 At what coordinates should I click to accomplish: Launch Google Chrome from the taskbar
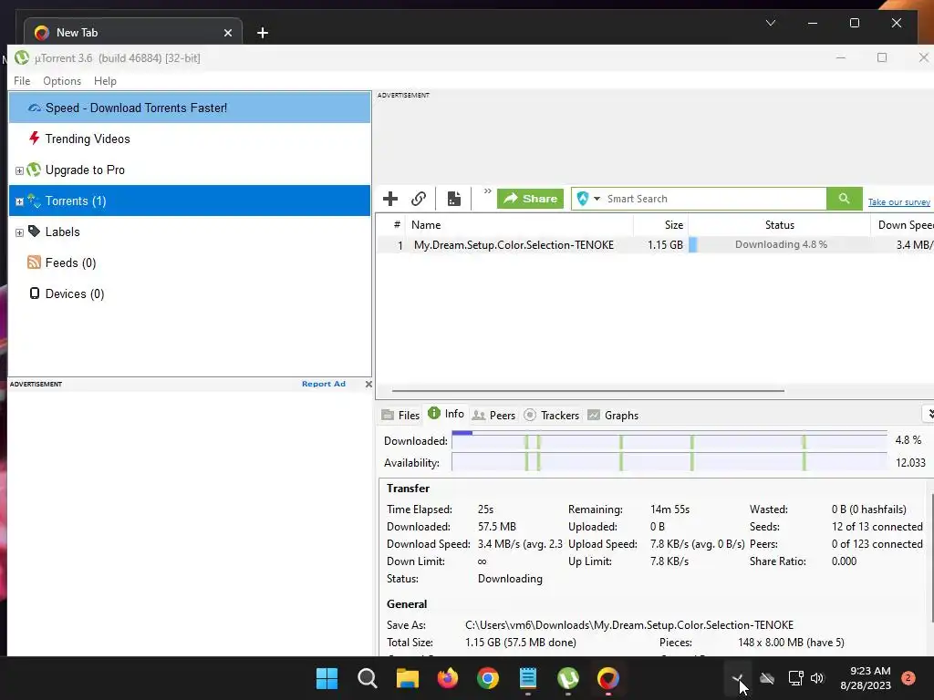(488, 678)
